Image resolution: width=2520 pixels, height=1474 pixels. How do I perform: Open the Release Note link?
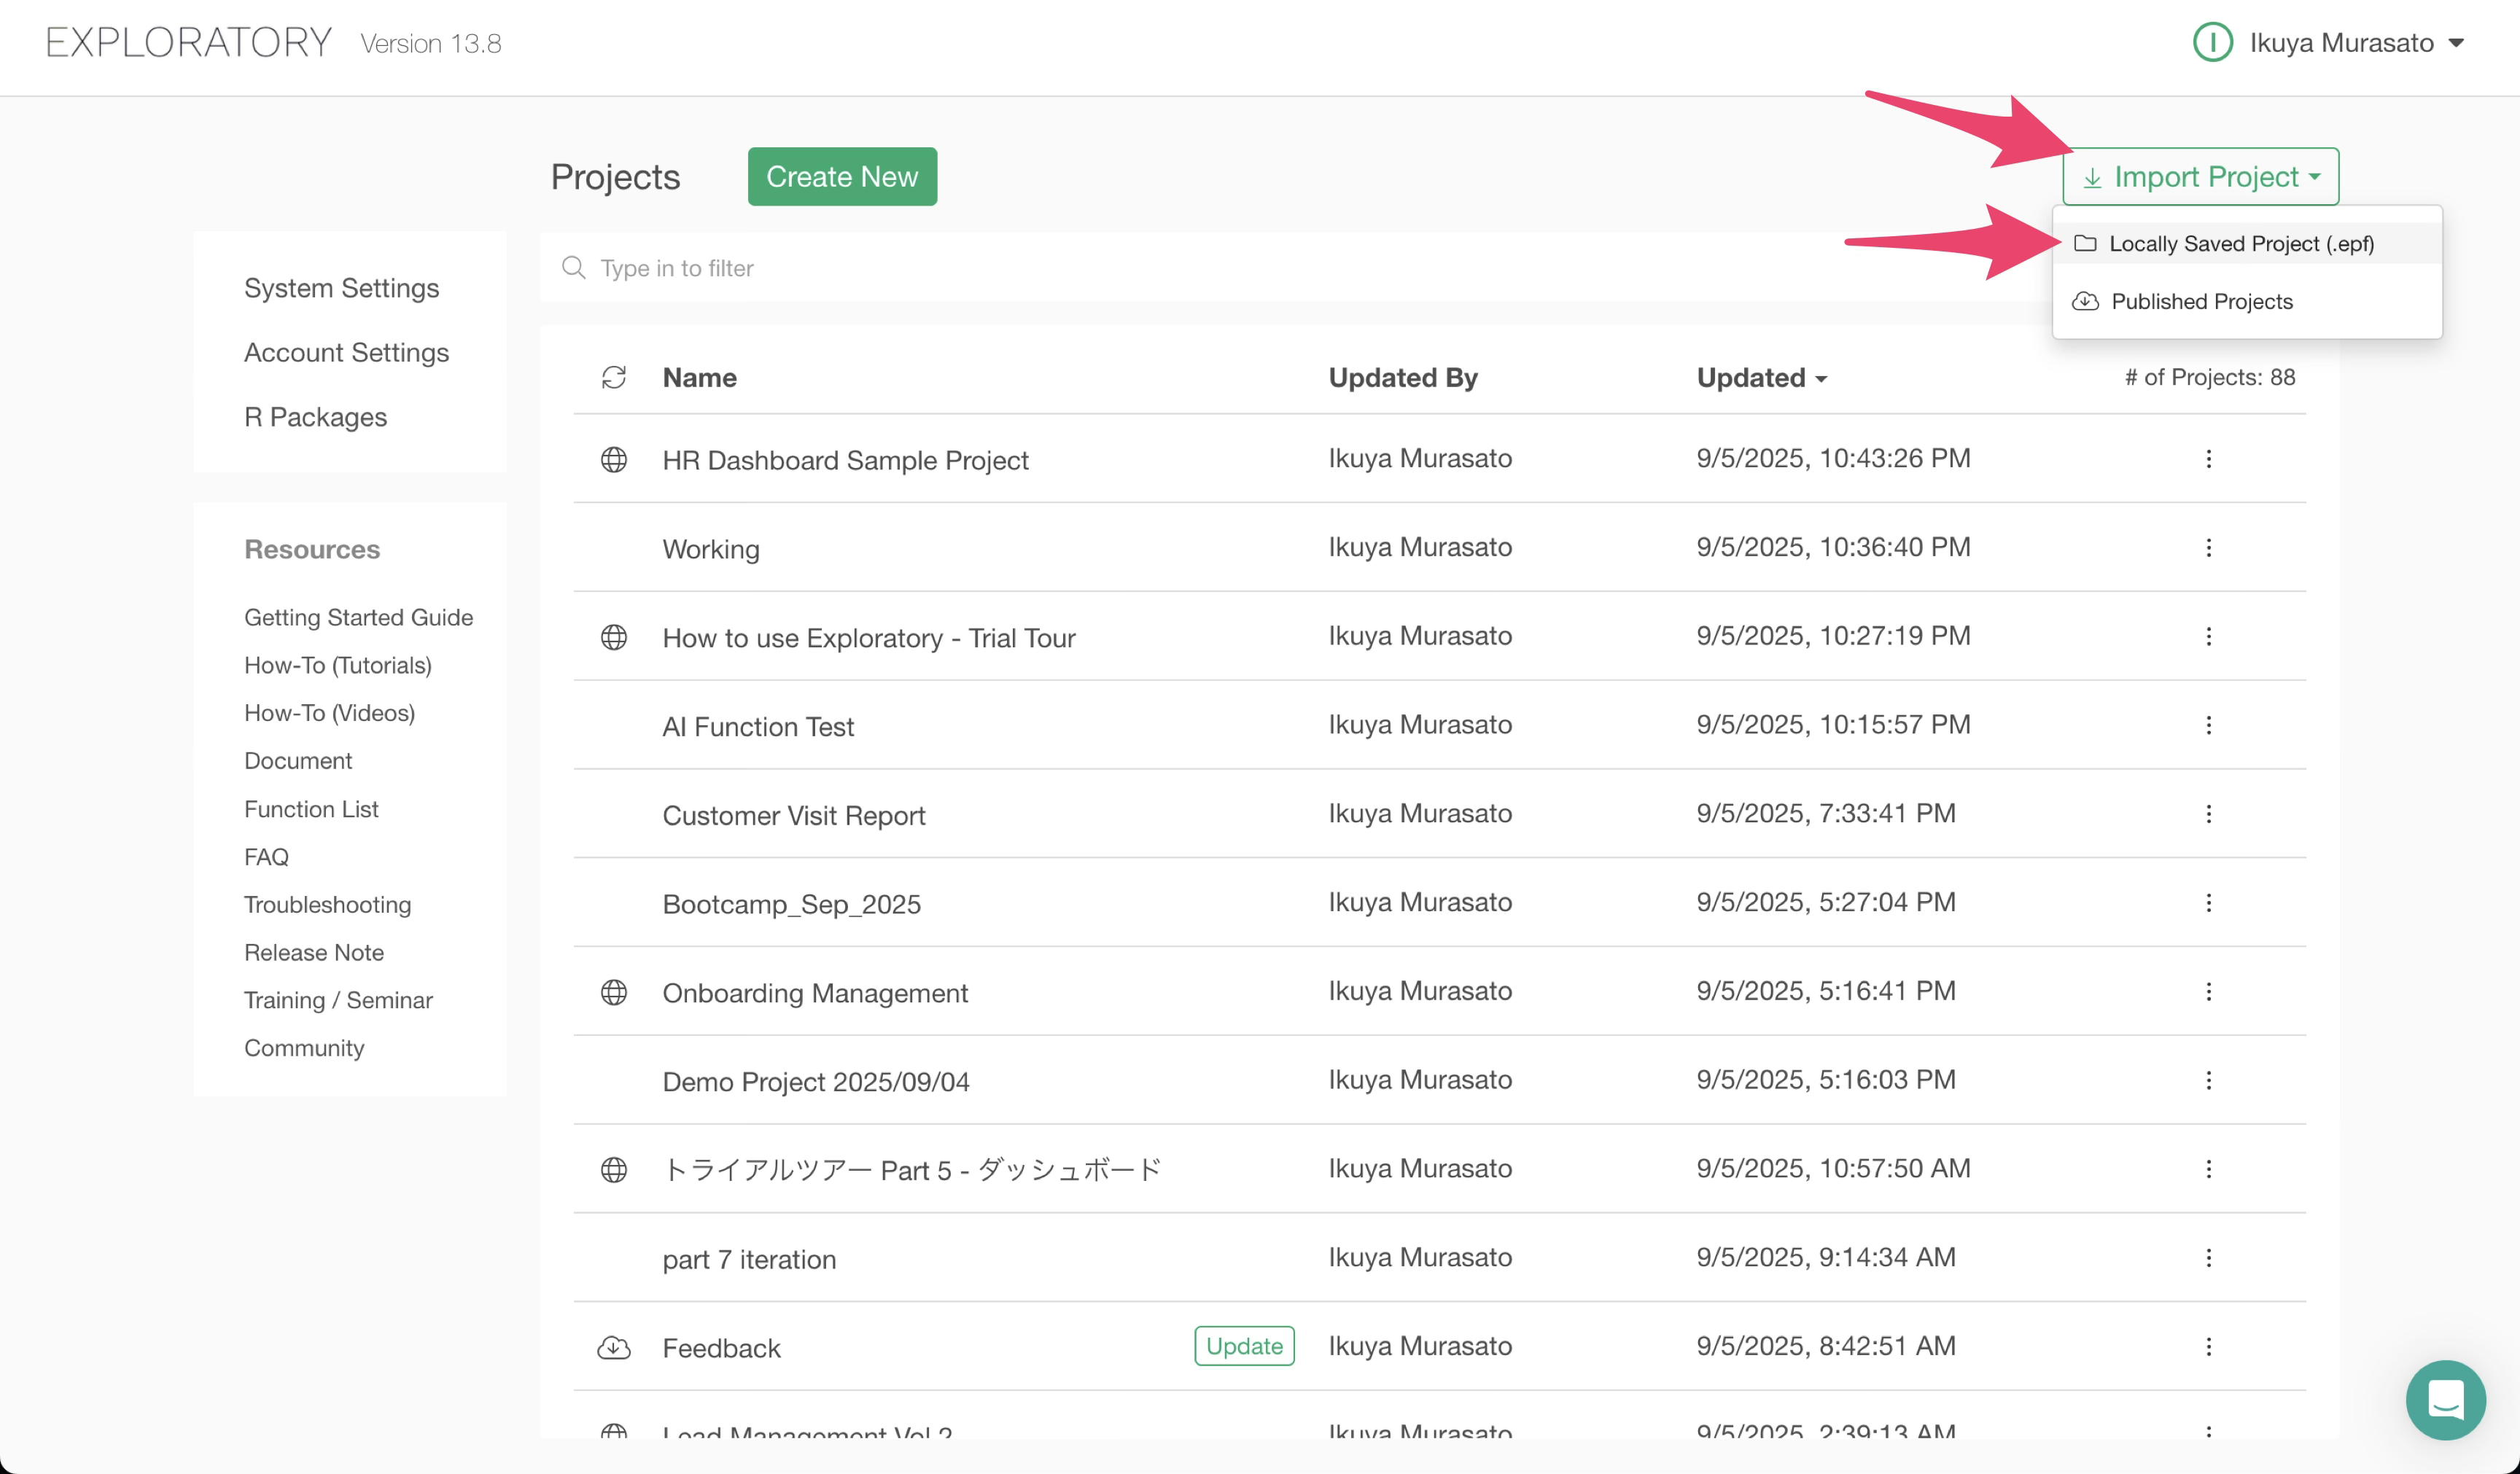(314, 952)
